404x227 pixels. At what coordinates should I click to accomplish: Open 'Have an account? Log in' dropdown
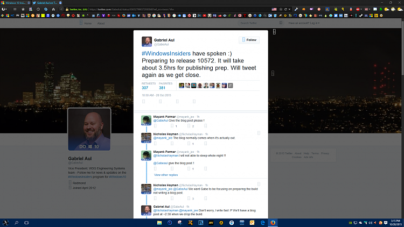(304, 23)
